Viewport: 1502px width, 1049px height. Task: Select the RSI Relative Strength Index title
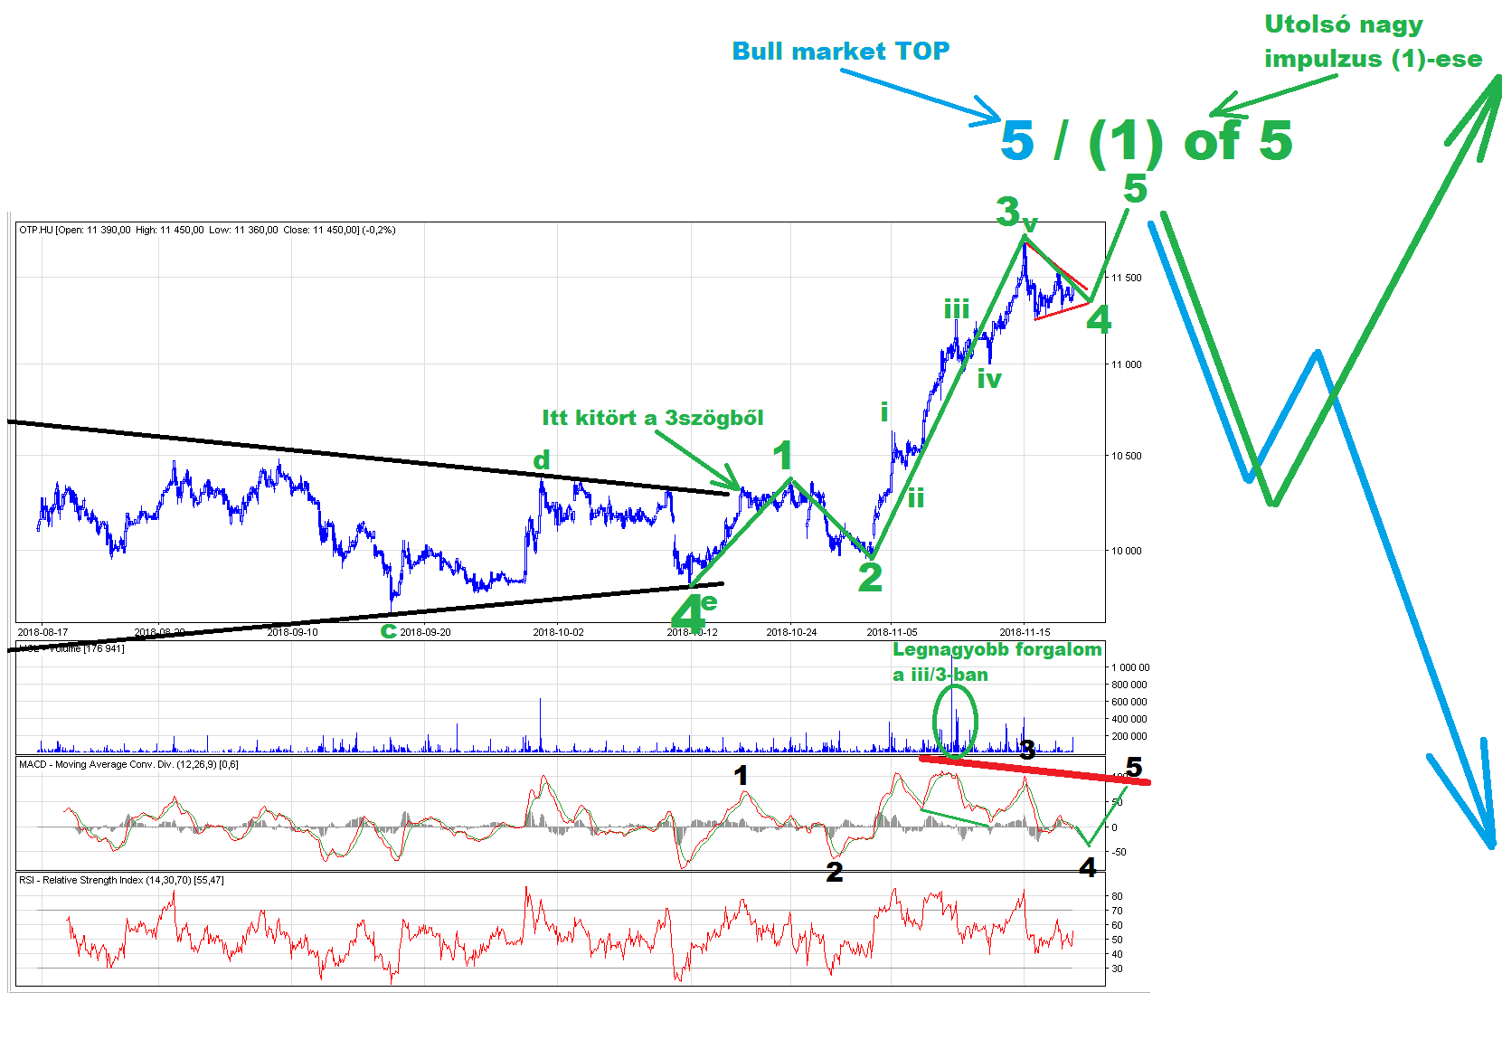click(x=121, y=880)
